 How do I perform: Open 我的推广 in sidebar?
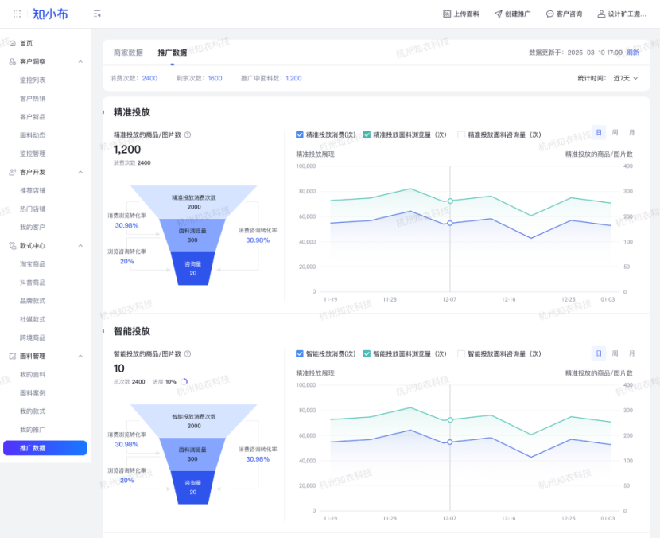click(x=33, y=430)
